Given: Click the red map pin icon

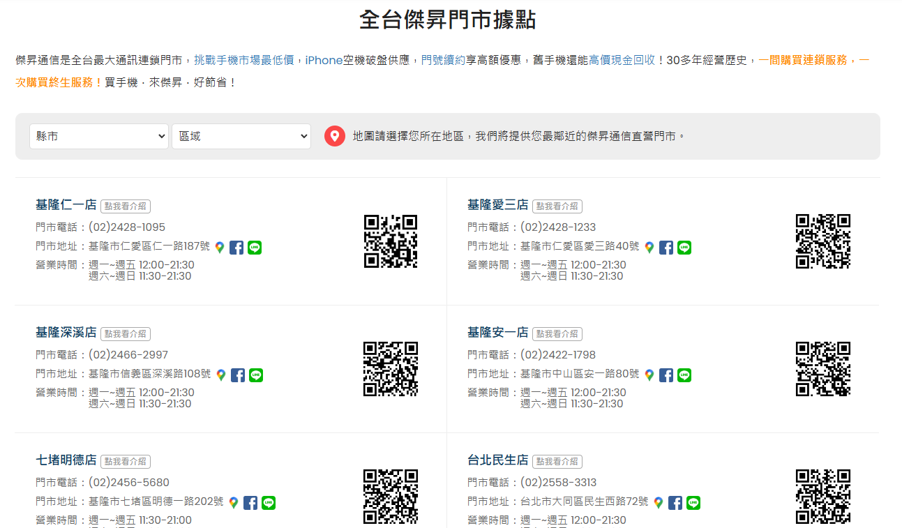Looking at the screenshot, I should (335, 136).
